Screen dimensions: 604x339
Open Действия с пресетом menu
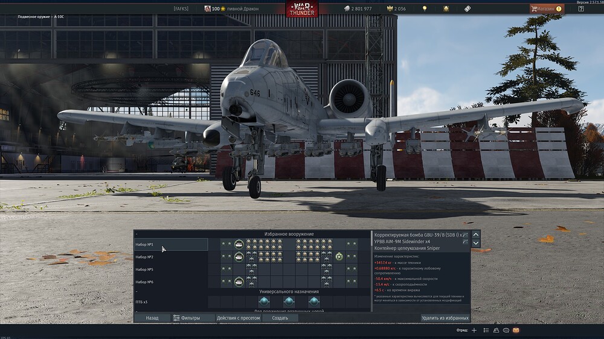click(238, 318)
